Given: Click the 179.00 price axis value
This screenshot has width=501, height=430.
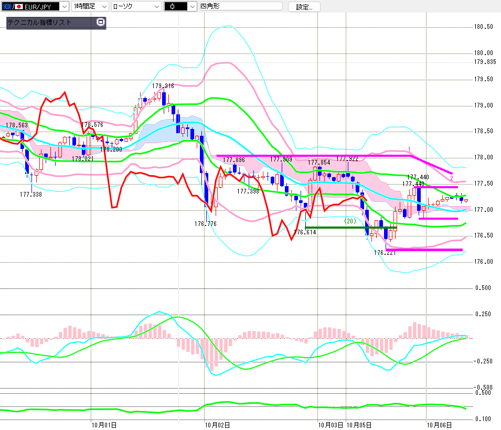Looking at the screenshot, I should [484, 105].
